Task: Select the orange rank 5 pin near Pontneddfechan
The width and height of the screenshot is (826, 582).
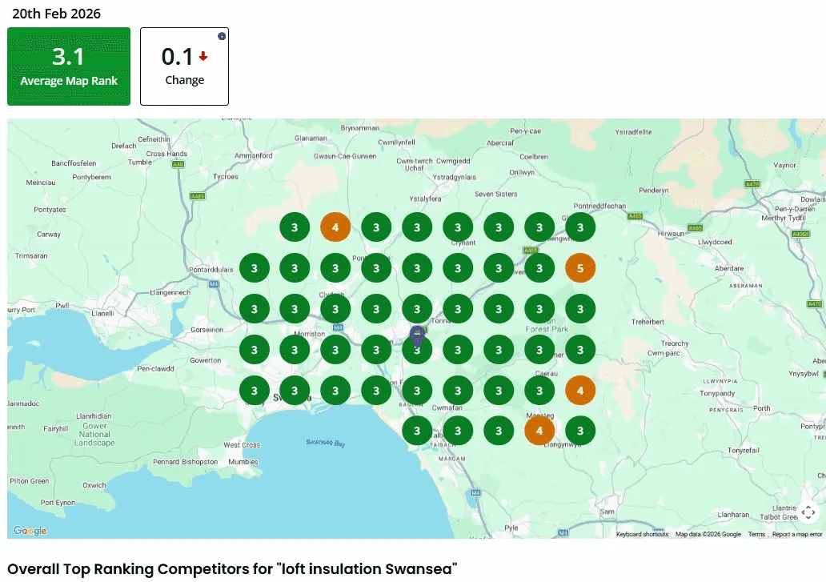Action: pyautogui.click(x=580, y=268)
